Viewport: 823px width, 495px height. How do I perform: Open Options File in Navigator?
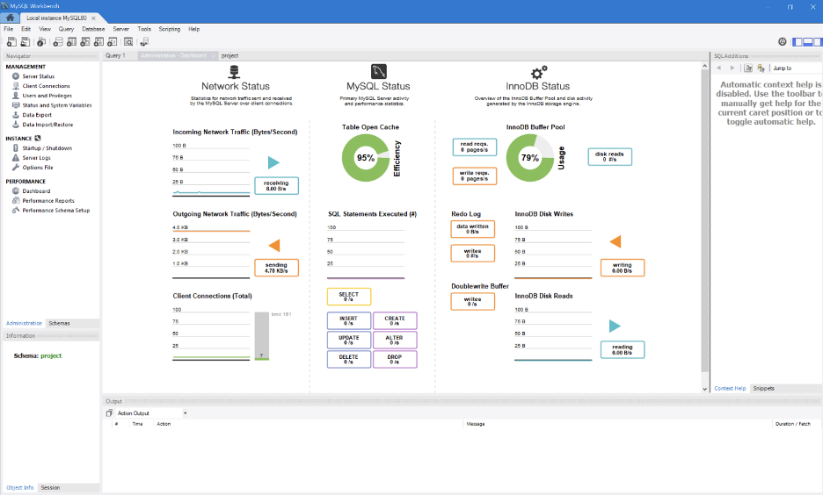point(37,168)
